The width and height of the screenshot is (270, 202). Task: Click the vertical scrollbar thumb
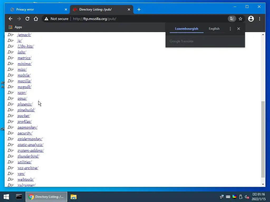pos(263,139)
